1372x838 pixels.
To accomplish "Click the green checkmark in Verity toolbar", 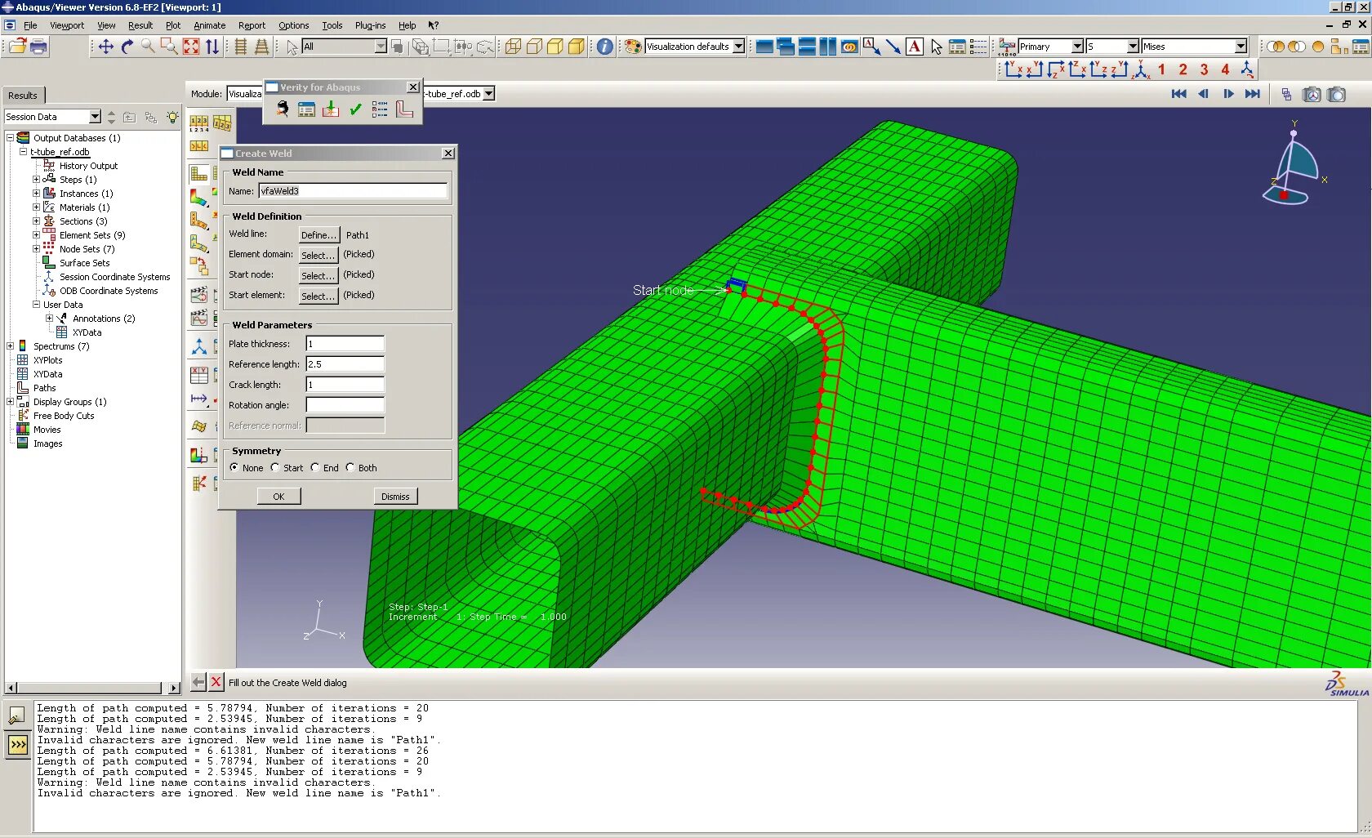I will (355, 109).
